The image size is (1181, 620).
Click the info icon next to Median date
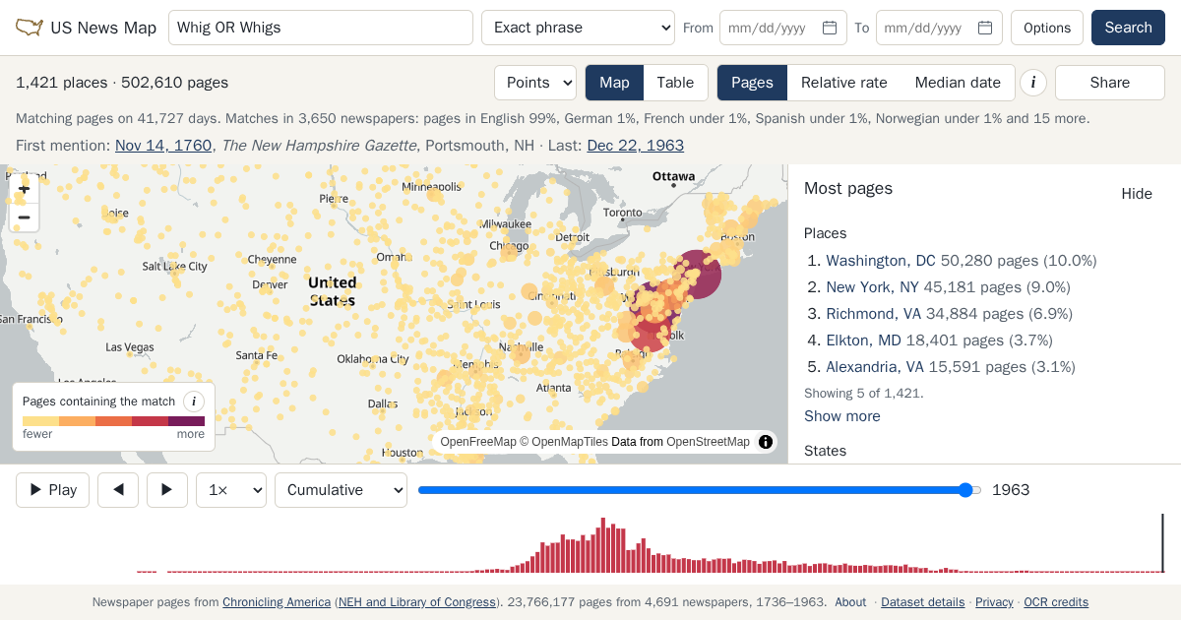pos(1033,83)
